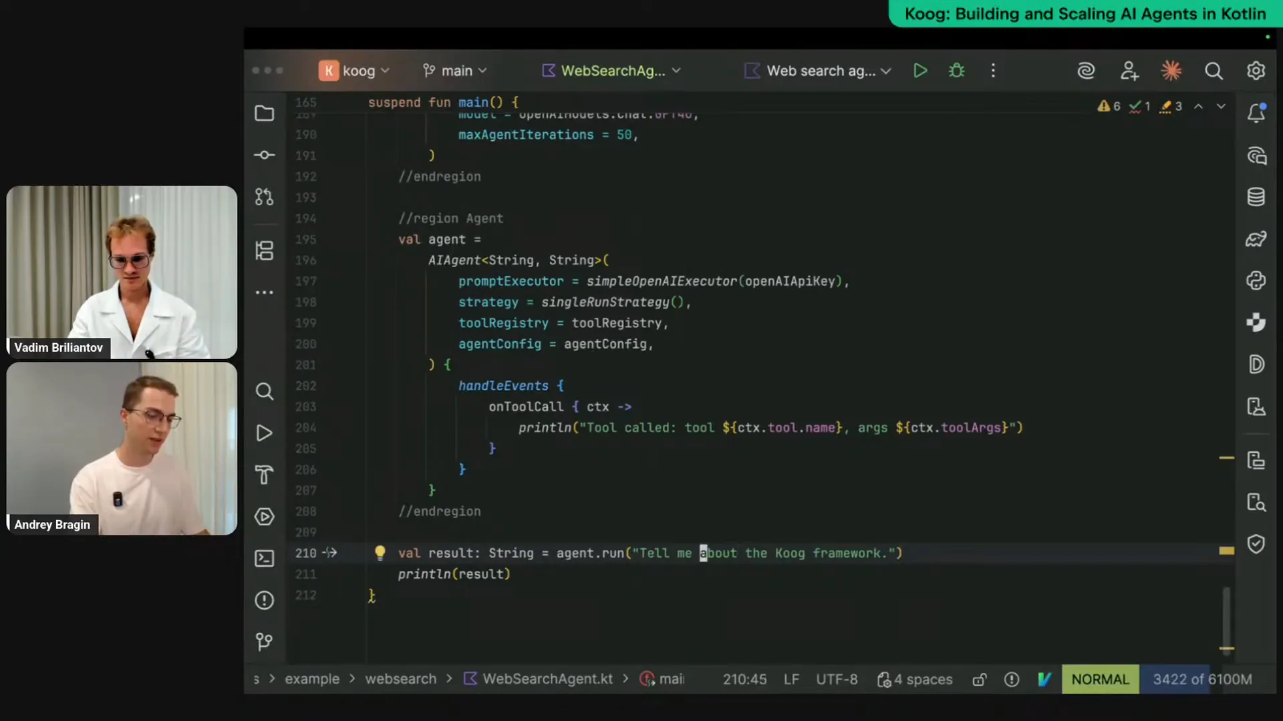Click the websearch breadcrumb
The image size is (1283, 721).
pos(400,679)
